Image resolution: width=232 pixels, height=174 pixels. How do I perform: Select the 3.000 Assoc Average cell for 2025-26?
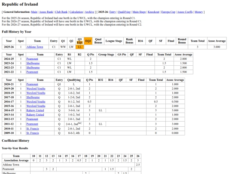tap(217, 47)
